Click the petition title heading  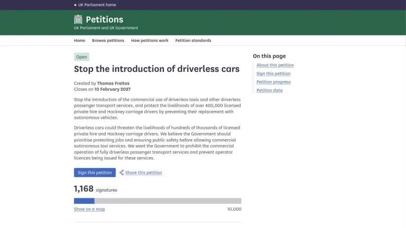click(156, 69)
